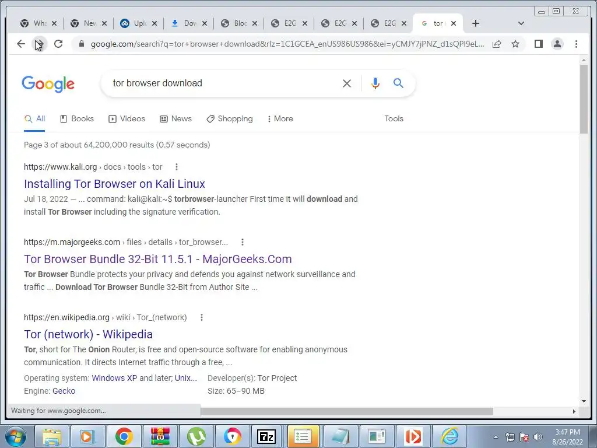Follow the Gecko engine link

pyautogui.click(x=64, y=391)
